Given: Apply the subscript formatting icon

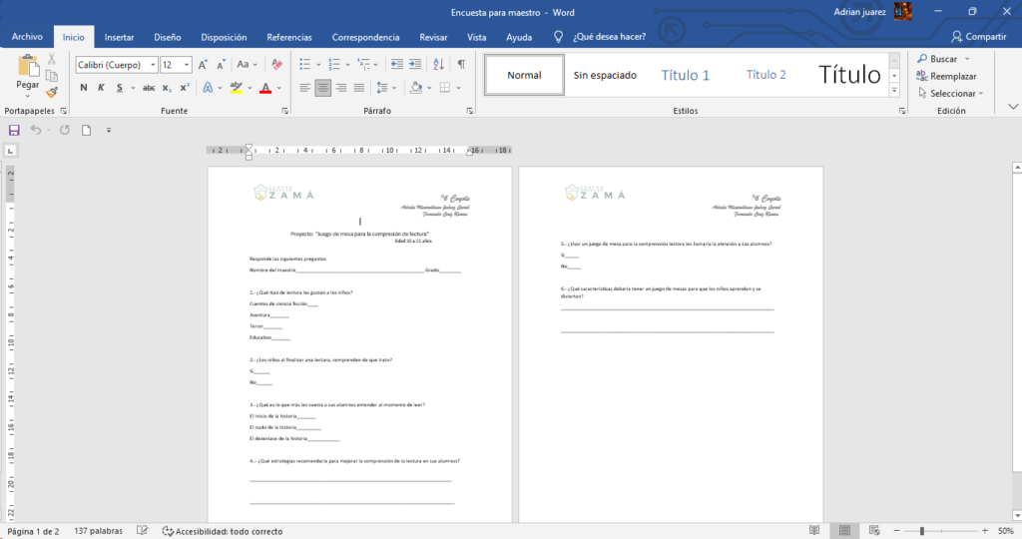Looking at the screenshot, I should coord(169,88).
